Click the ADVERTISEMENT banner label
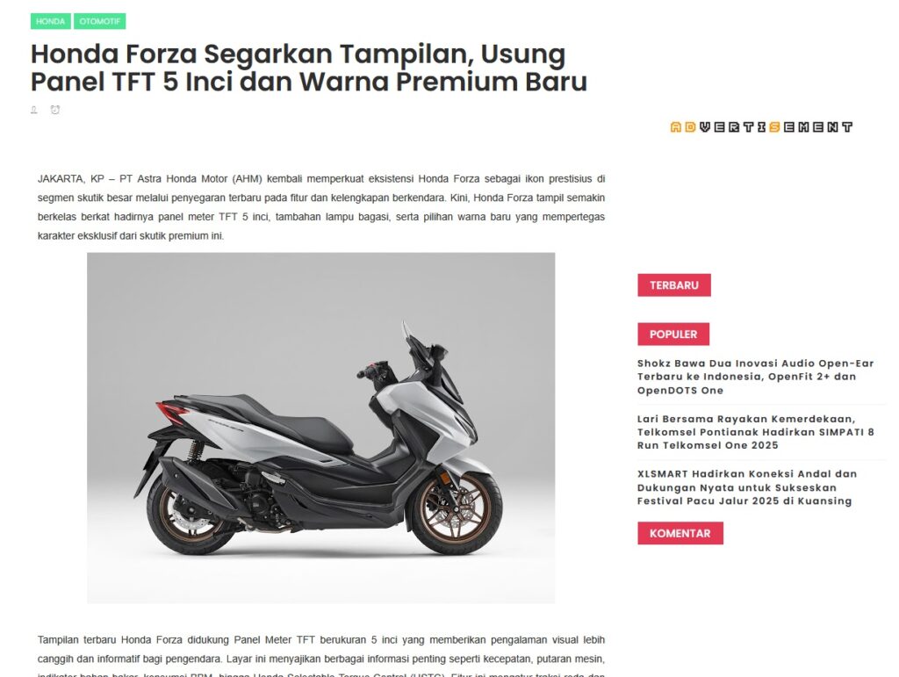This screenshot has width=899, height=677. 761,127
